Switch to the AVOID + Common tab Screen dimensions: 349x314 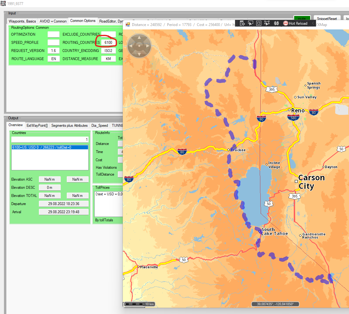coord(53,21)
